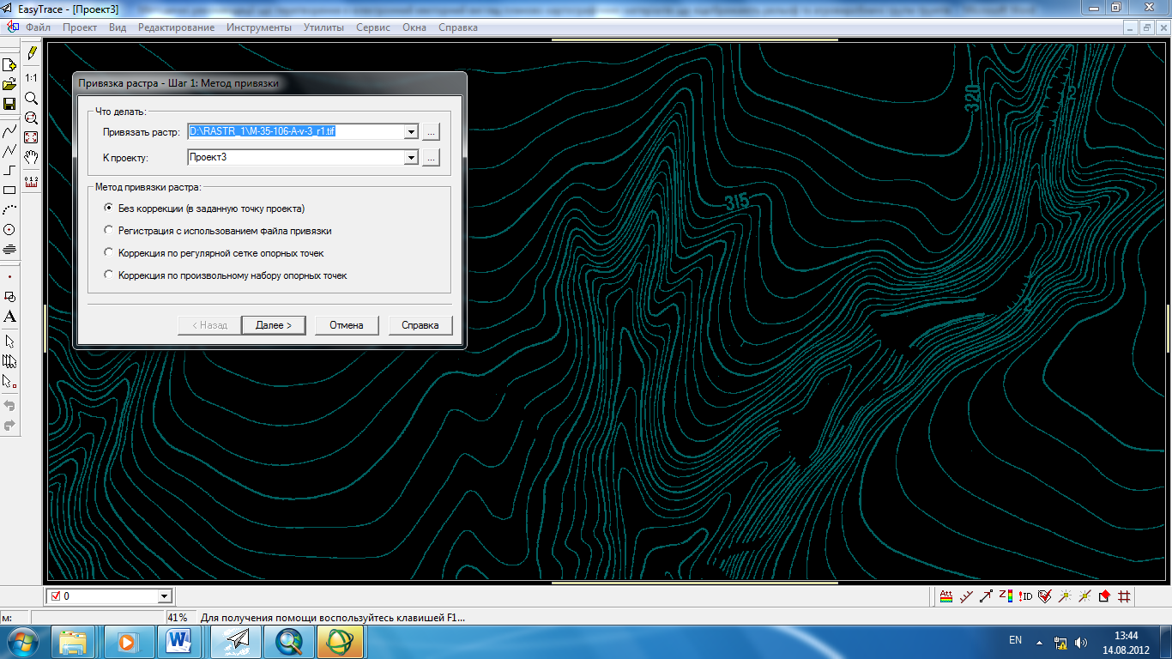Viewport: 1172px width, 659px height.
Task: Click the dialog 'Справка' button
Action: [x=420, y=325]
